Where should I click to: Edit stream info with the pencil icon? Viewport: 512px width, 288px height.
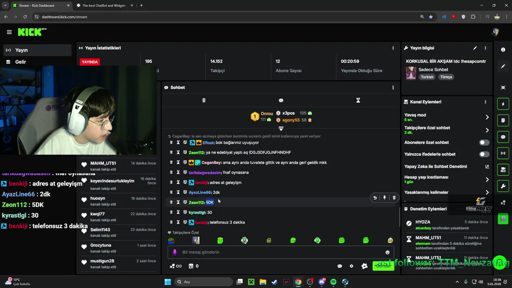click(475, 48)
